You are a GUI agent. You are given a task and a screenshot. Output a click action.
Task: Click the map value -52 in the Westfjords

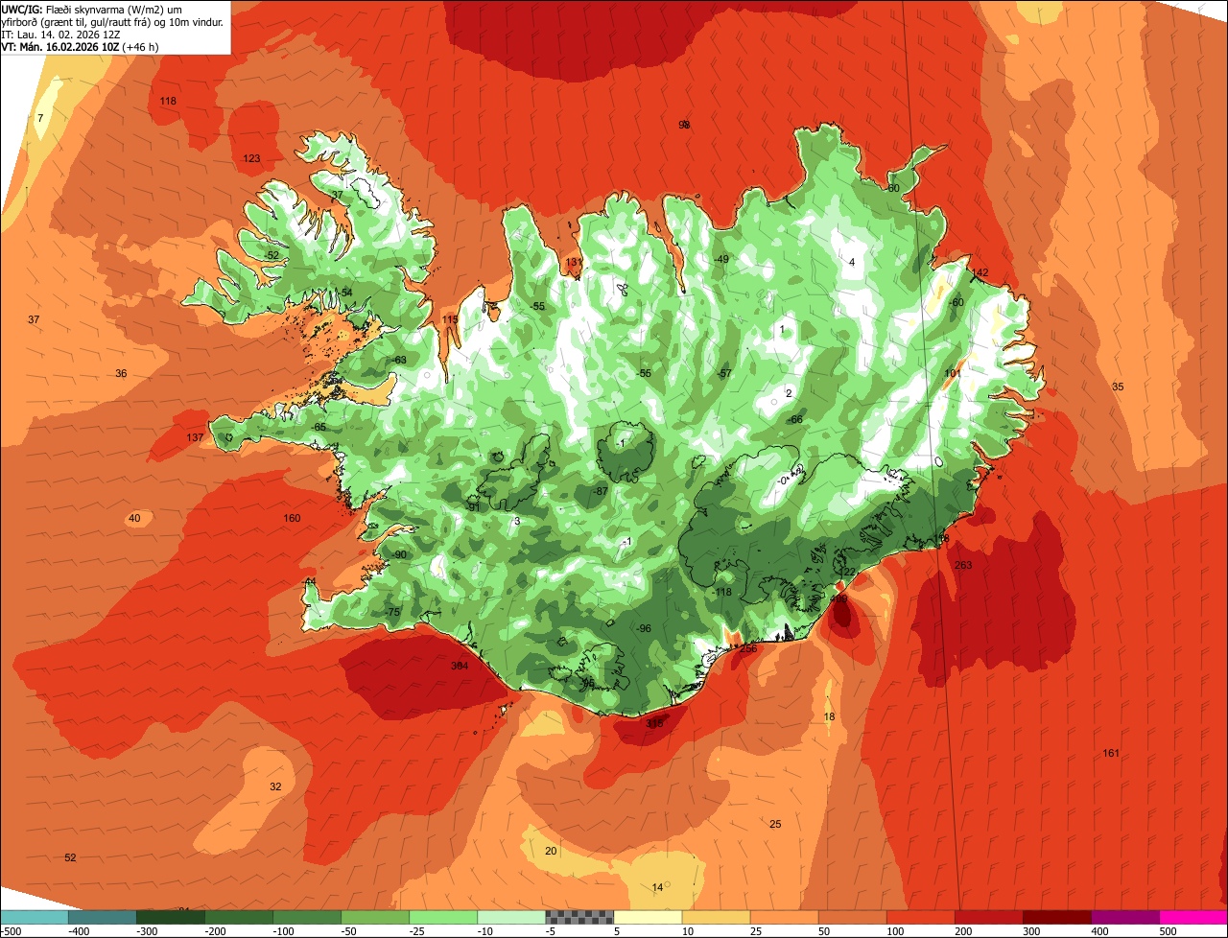[272, 255]
